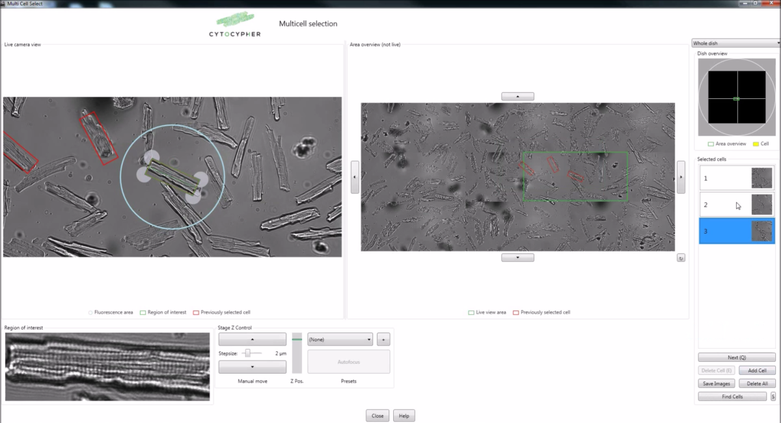Select the Fluorescence area option

point(89,312)
